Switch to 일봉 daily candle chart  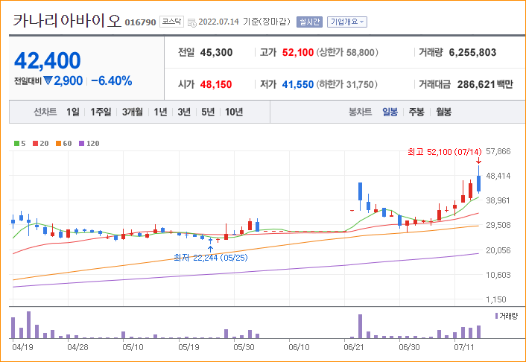coord(390,112)
